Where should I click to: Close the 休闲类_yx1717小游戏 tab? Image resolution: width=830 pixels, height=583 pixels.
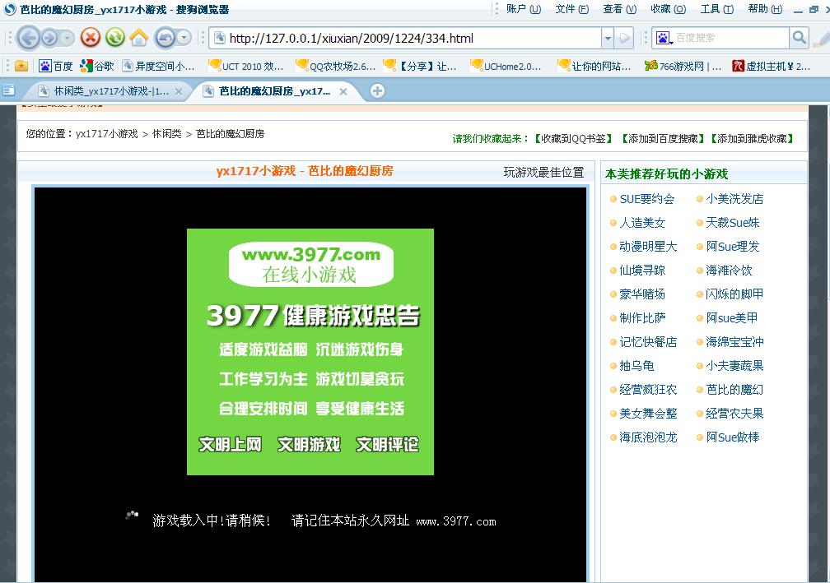(179, 91)
